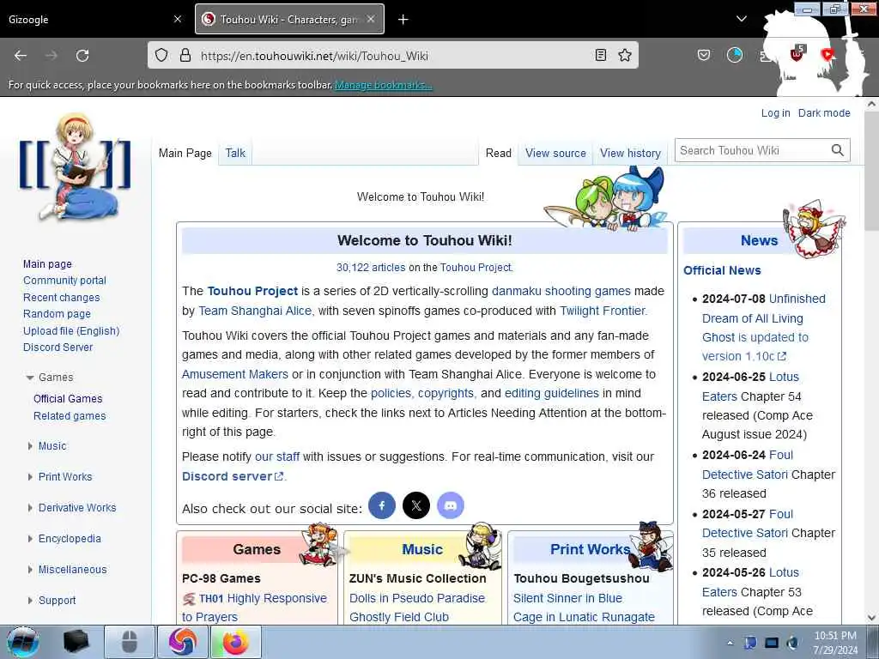
Task: Open the View source tab
Action: pyautogui.click(x=555, y=153)
